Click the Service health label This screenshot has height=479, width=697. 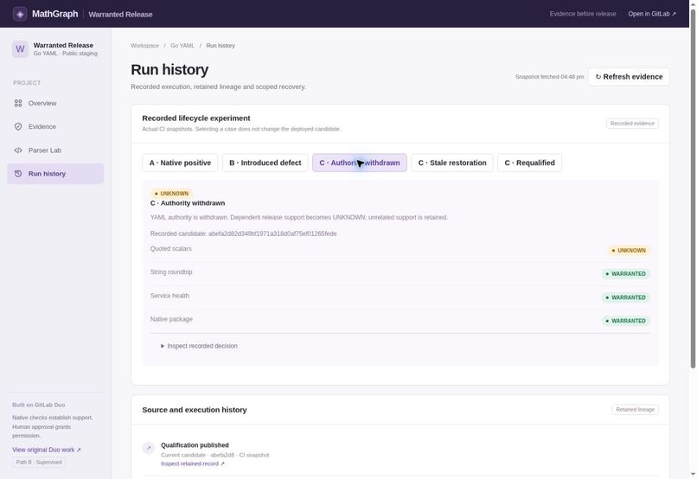[169, 296]
